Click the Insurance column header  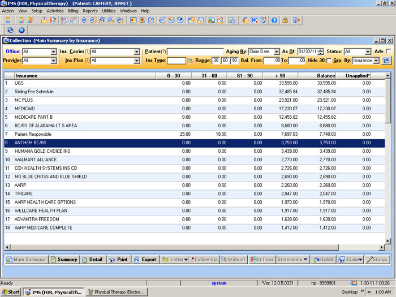tap(85, 76)
